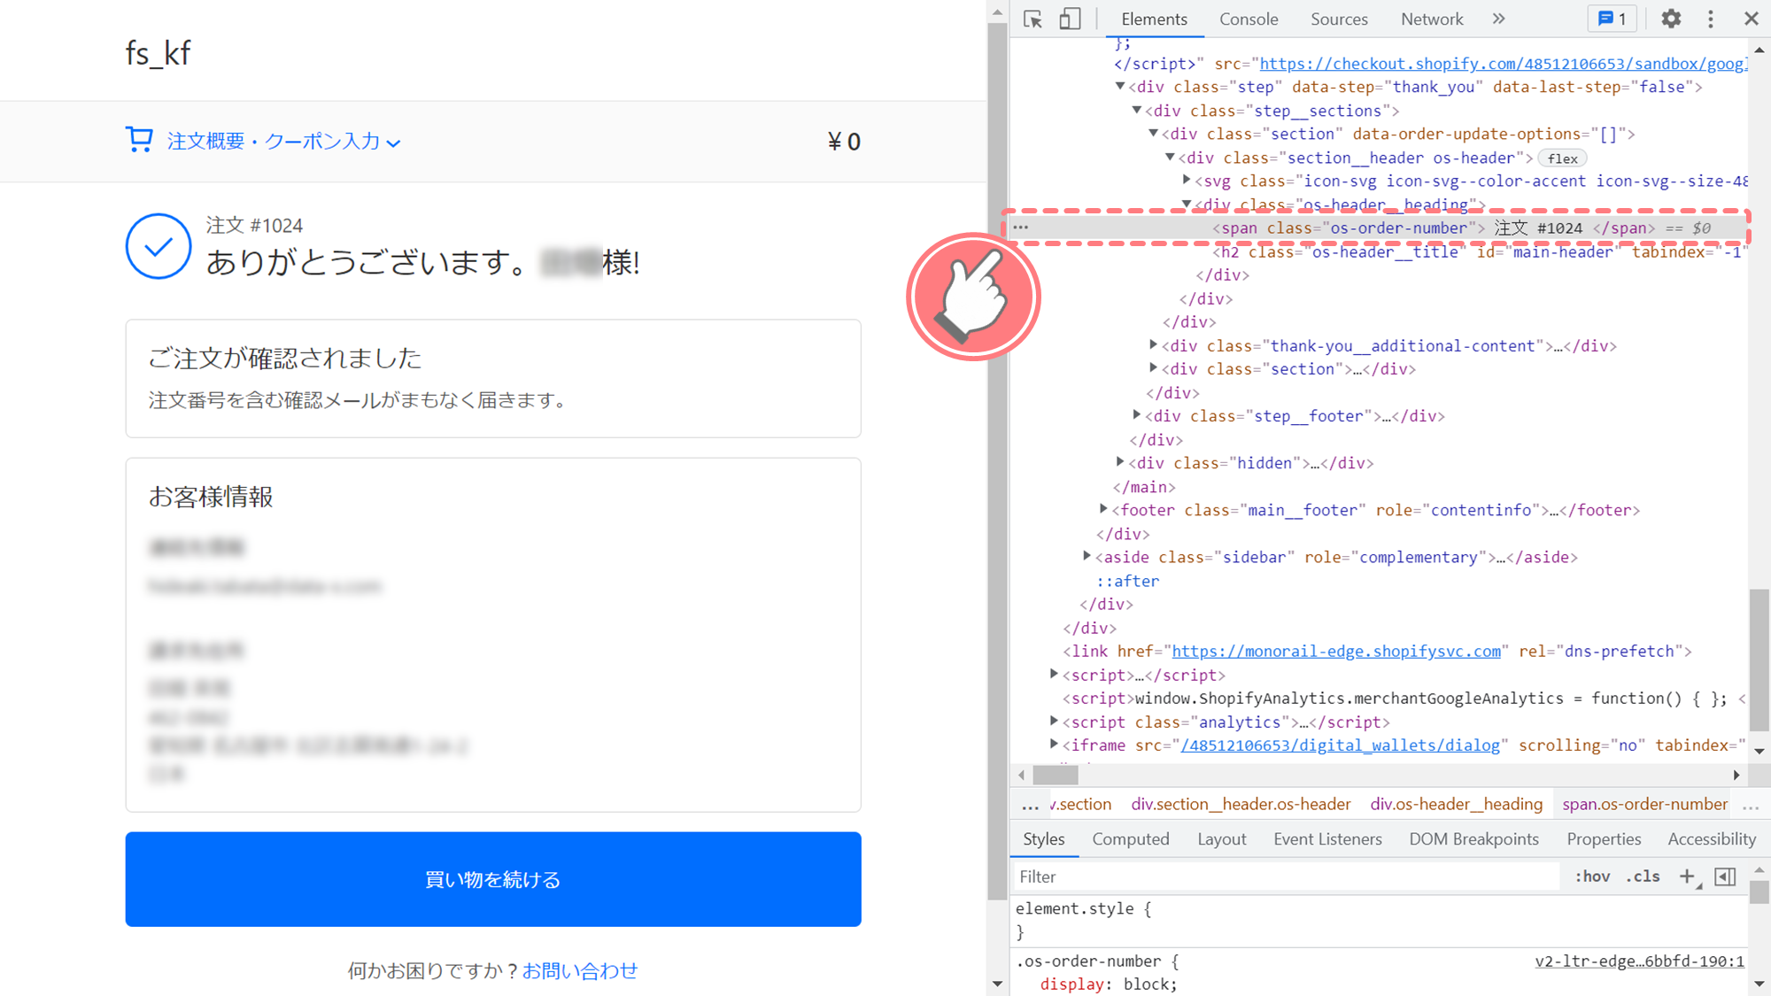Open the console messages badge showing 1
Viewport: 1771px width, 996px height.
(x=1612, y=19)
